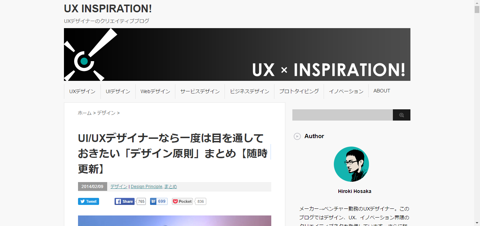Select サービスデザイン in the navigation
Viewport: 480px width, 226px height.
200,91
